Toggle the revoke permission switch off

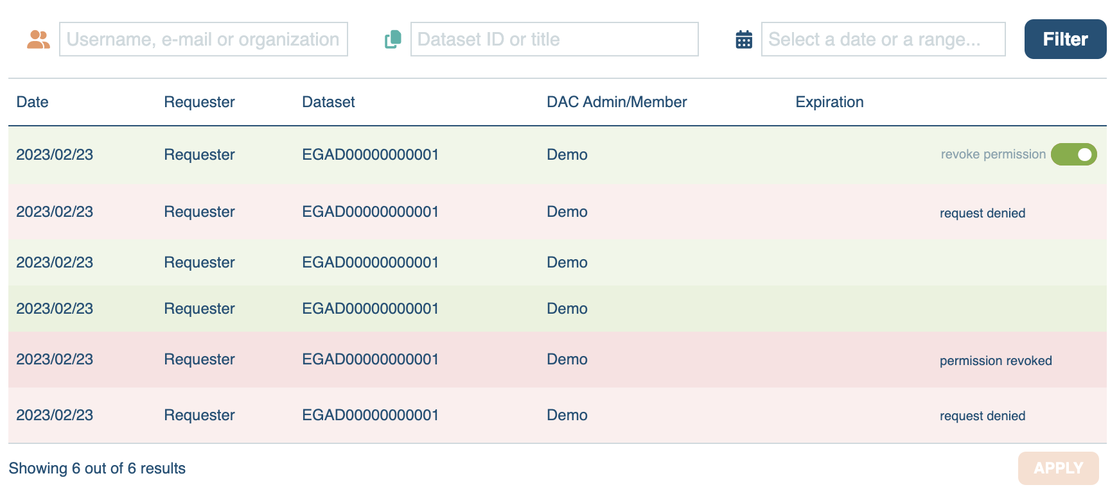coord(1073,155)
